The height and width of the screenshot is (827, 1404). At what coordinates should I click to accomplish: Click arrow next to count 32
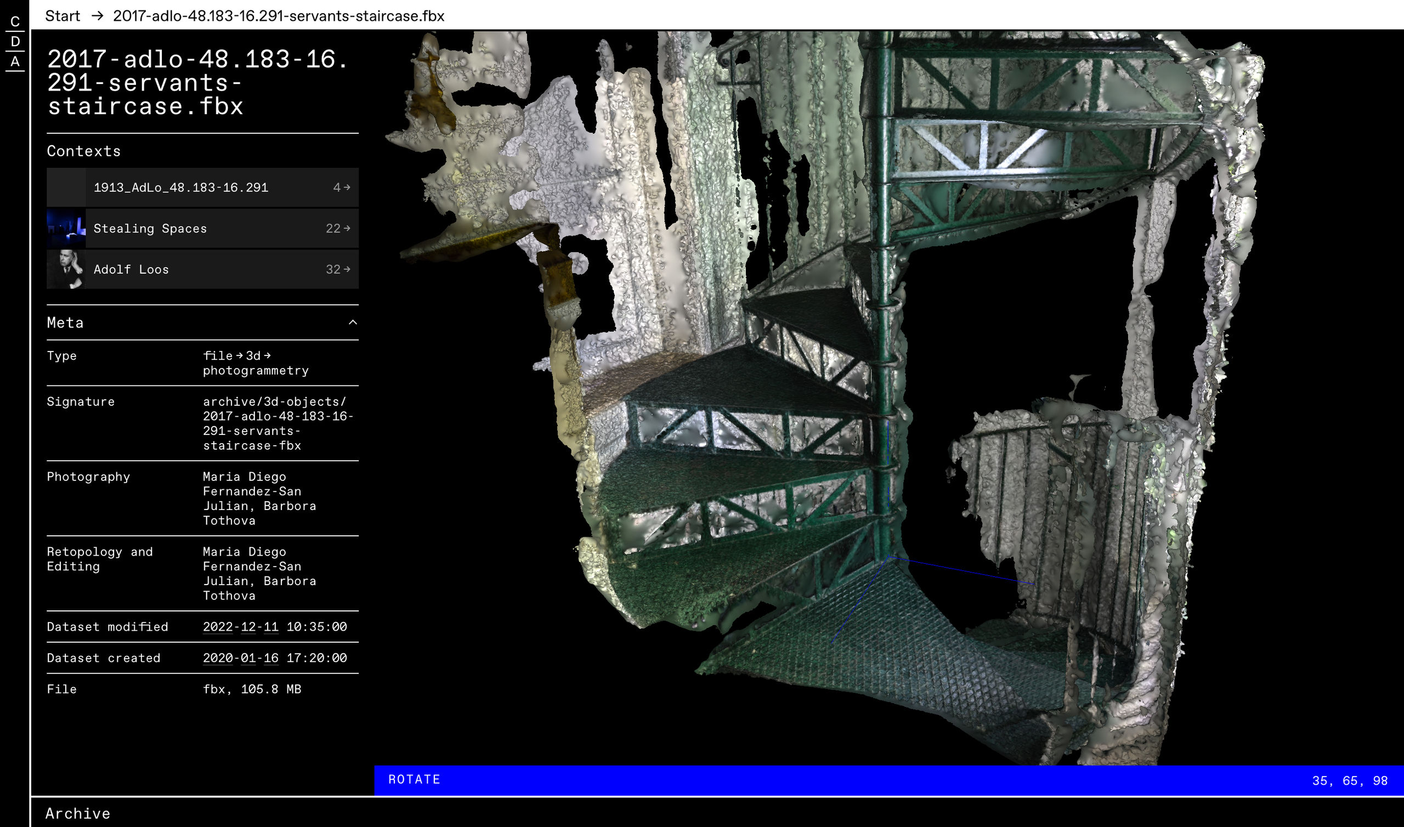[x=347, y=270]
